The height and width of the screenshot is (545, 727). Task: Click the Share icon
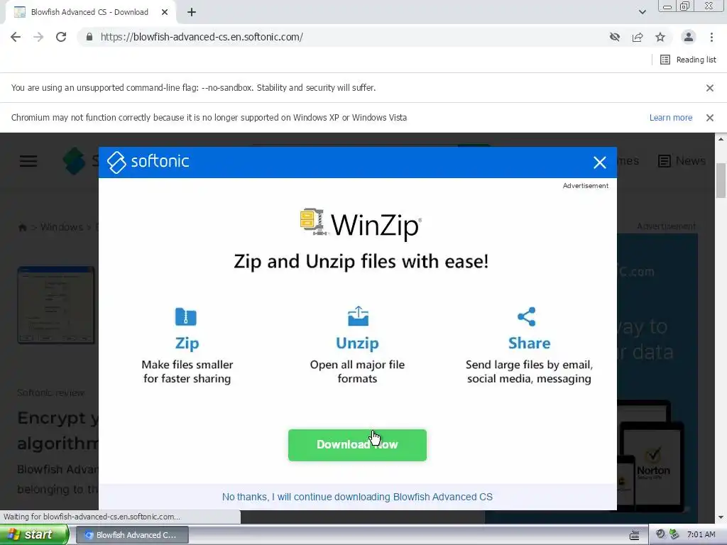tap(527, 317)
